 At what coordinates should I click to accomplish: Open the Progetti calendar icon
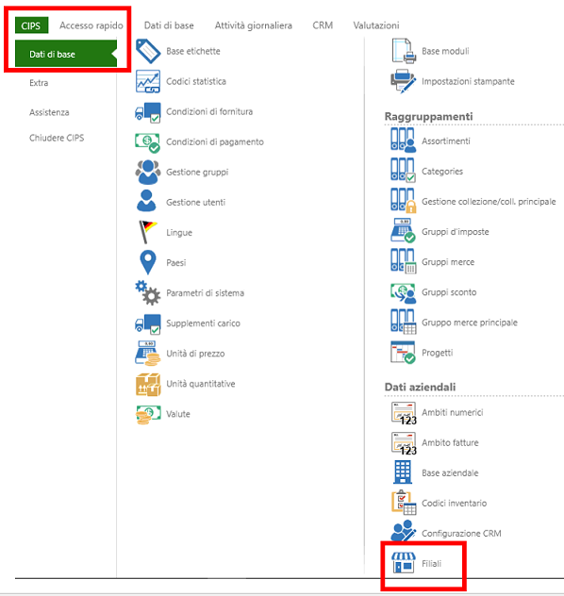[404, 353]
